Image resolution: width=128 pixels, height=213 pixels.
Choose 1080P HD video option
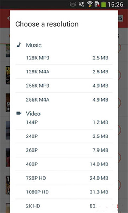tap(64, 192)
